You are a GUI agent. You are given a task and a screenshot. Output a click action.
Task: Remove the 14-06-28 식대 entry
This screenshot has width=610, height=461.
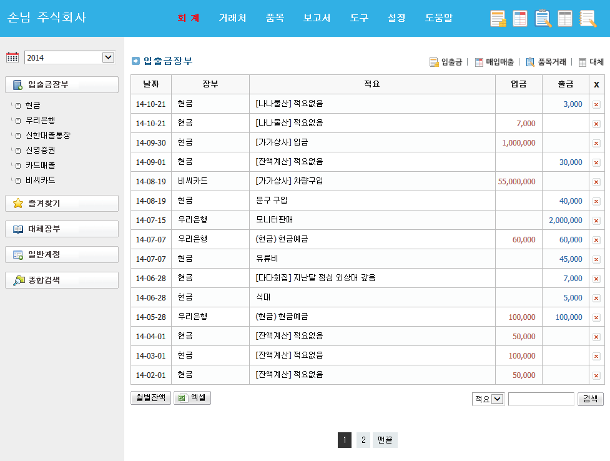(x=596, y=298)
